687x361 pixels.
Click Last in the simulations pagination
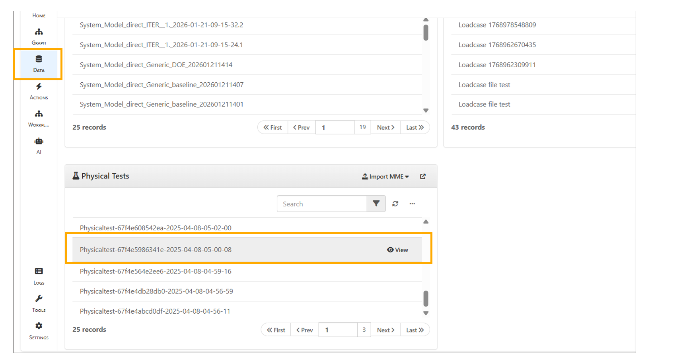coord(415,128)
